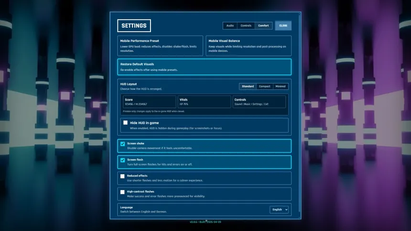Screen dimensions: 411x231
Task: Open the English language dropdown
Action: [x=279, y=210]
